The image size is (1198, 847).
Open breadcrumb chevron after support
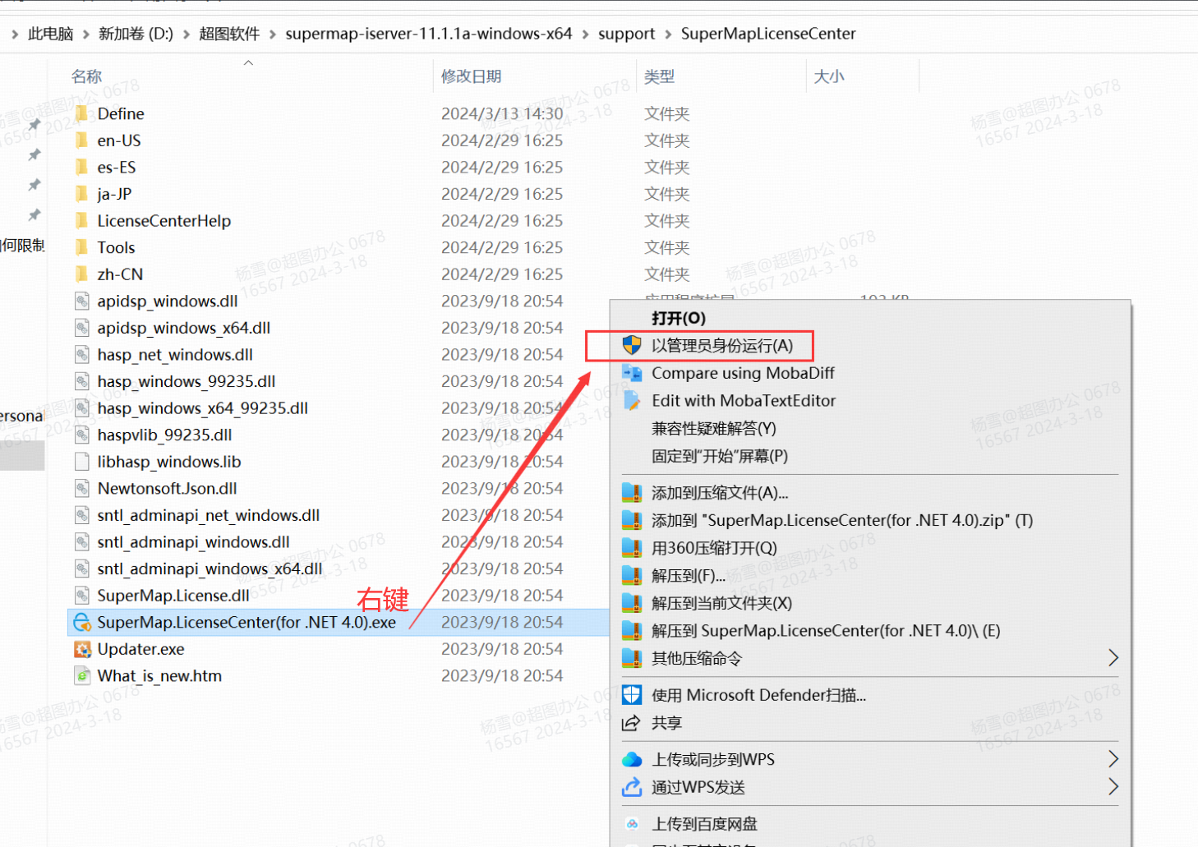point(668,34)
